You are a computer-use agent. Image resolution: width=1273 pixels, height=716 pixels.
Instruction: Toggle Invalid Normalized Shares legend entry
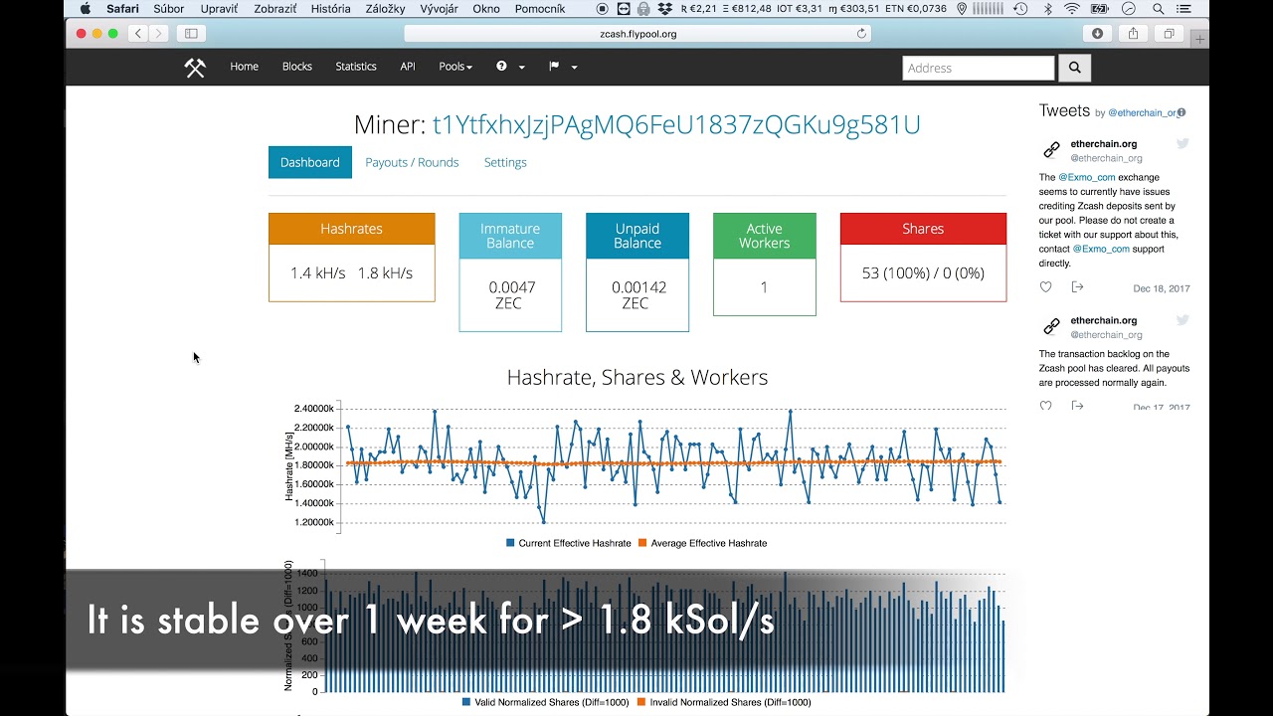click(724, 702)
